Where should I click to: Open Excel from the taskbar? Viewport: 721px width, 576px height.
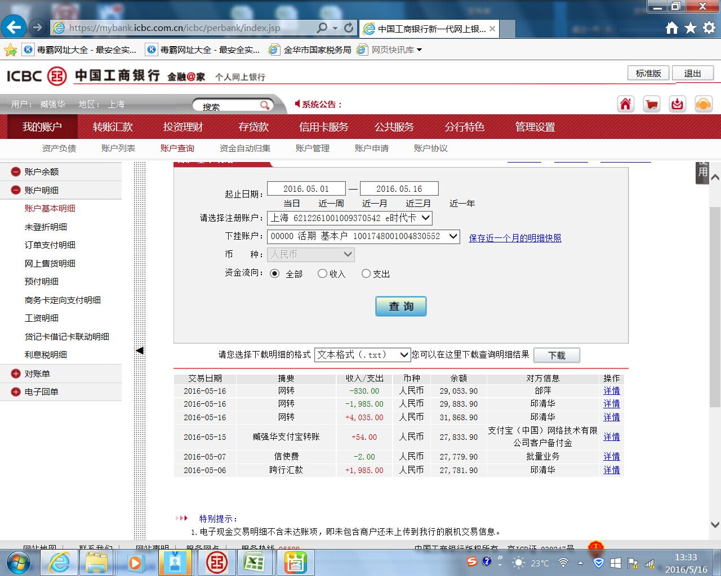tap(255, 562)
